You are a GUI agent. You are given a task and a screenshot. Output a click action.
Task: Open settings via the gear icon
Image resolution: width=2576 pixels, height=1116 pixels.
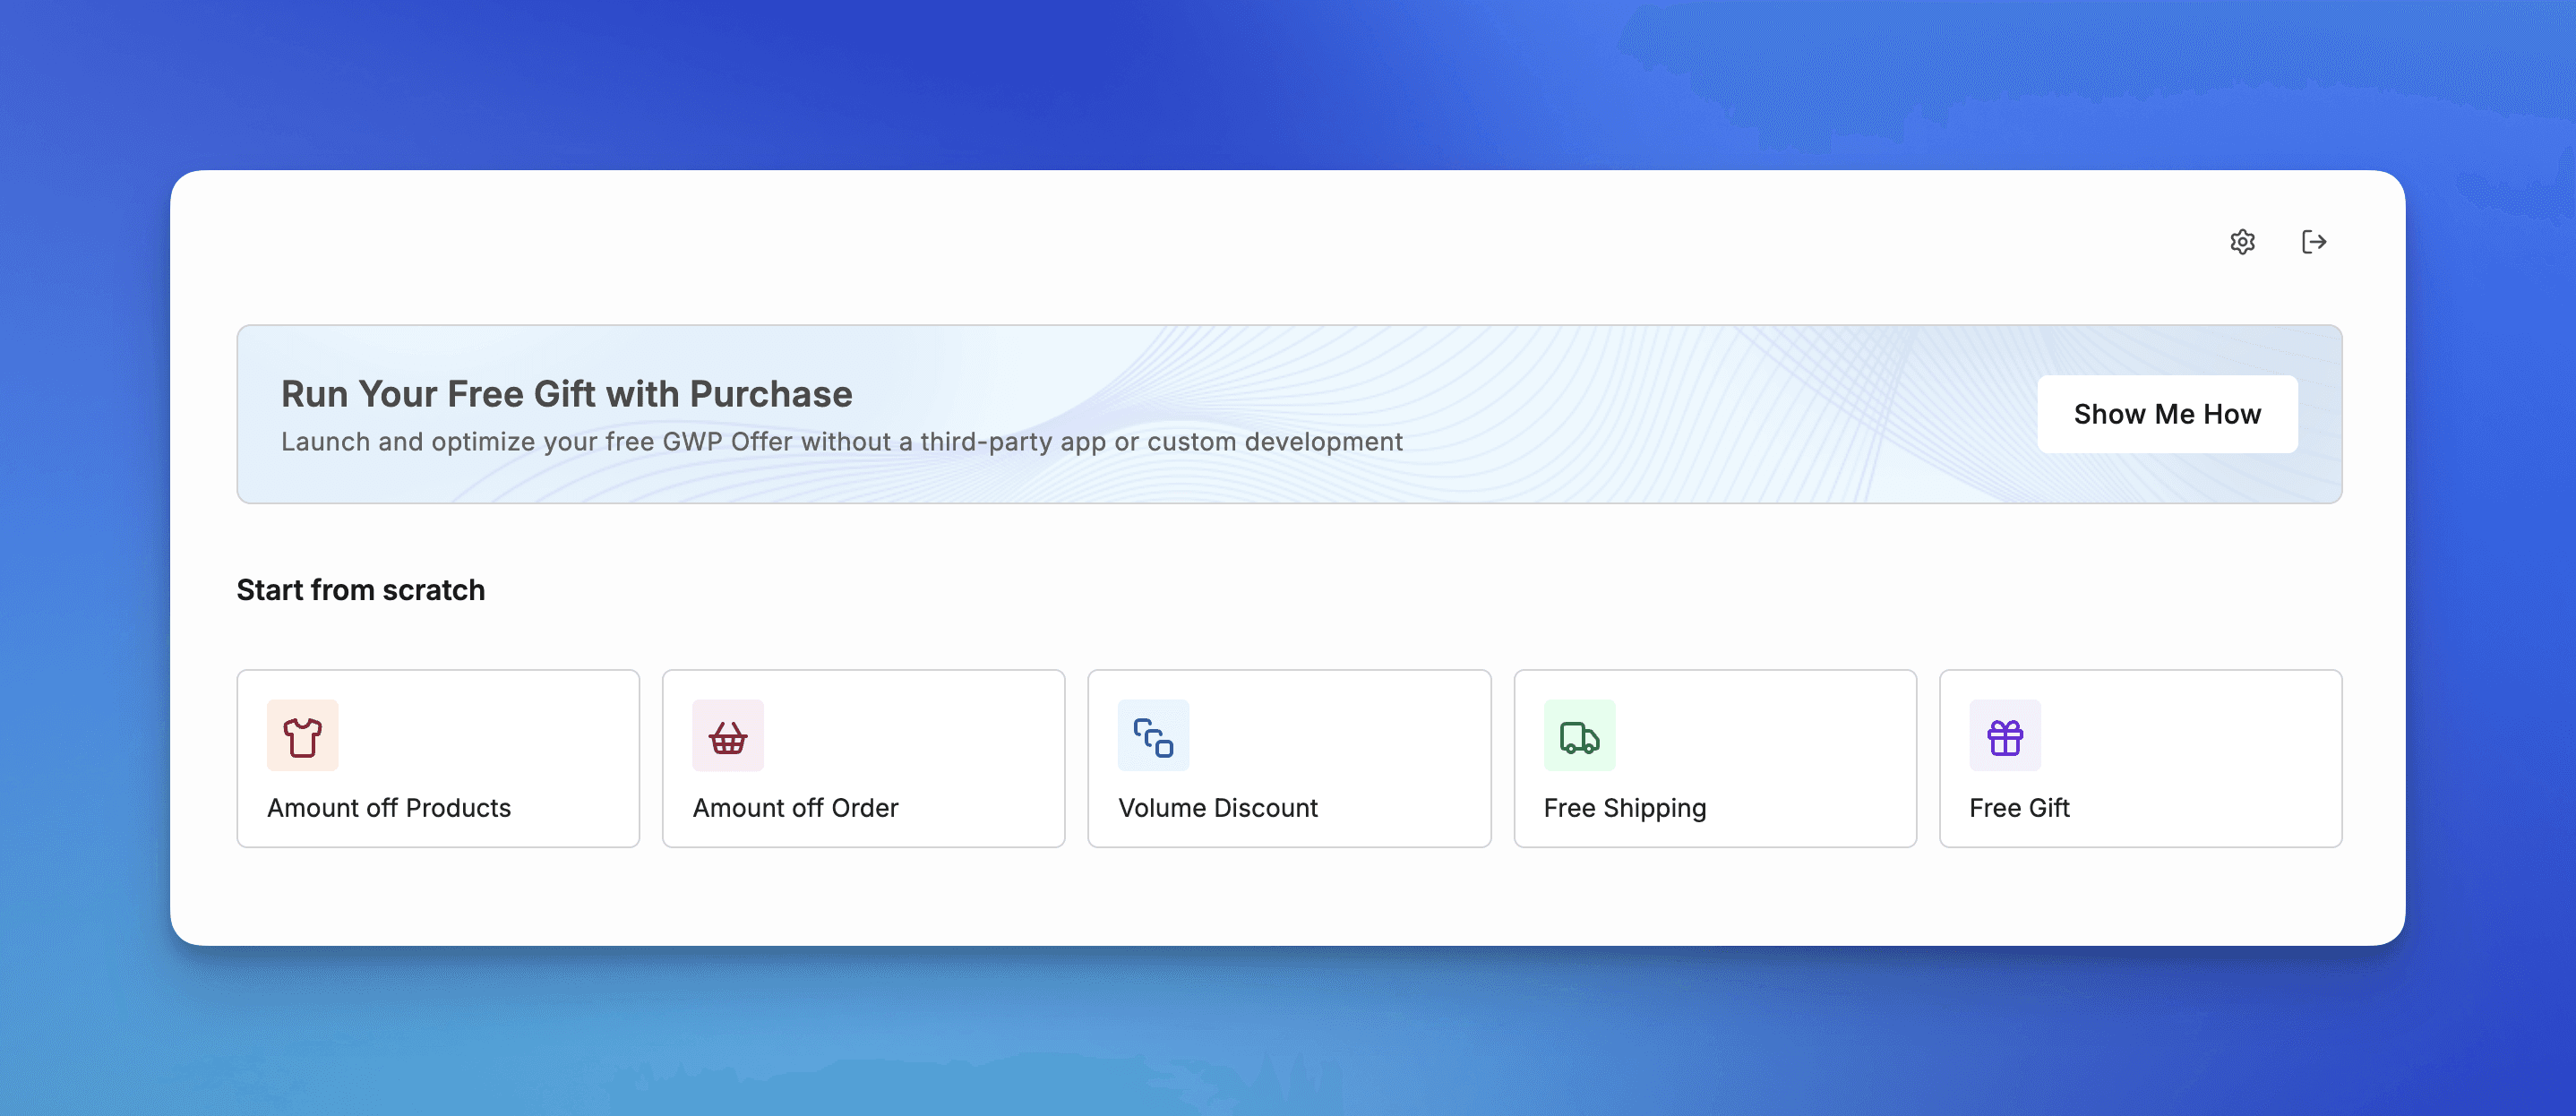pyautogui.click(x=2242, y=242)
